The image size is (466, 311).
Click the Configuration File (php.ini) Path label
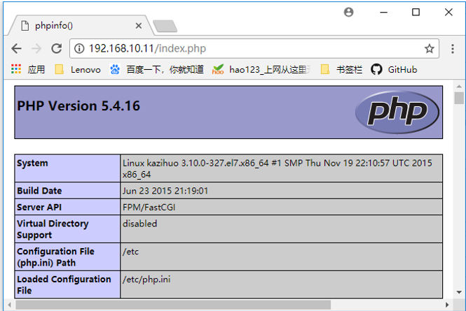pos(55,257)
